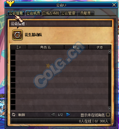Image resolution: width=119 pixels, height=129 pixels.
Task: Click the scrollbar down arrow
Action: [x=109, y=108]
